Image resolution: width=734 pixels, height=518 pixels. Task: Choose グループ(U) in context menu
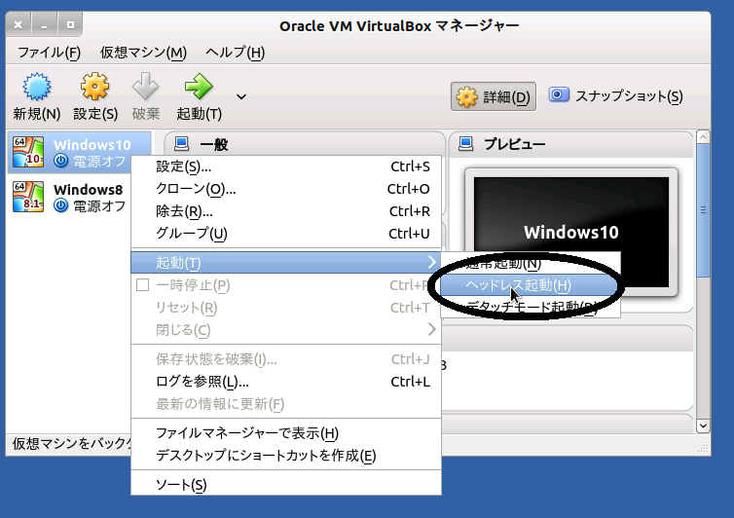(286, 234)
